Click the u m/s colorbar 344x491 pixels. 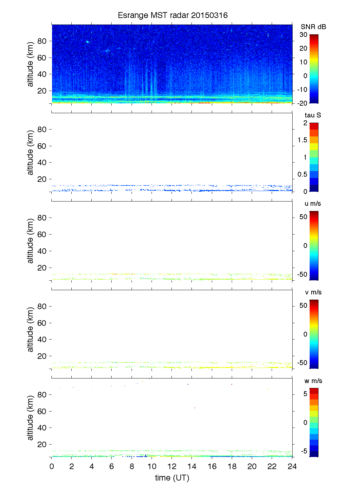pos(314,246)
